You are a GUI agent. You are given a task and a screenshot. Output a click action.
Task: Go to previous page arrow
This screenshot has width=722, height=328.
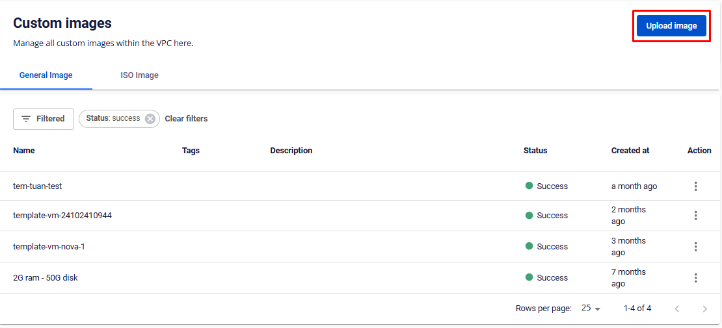pyautogui.click(x=676, y=309)
